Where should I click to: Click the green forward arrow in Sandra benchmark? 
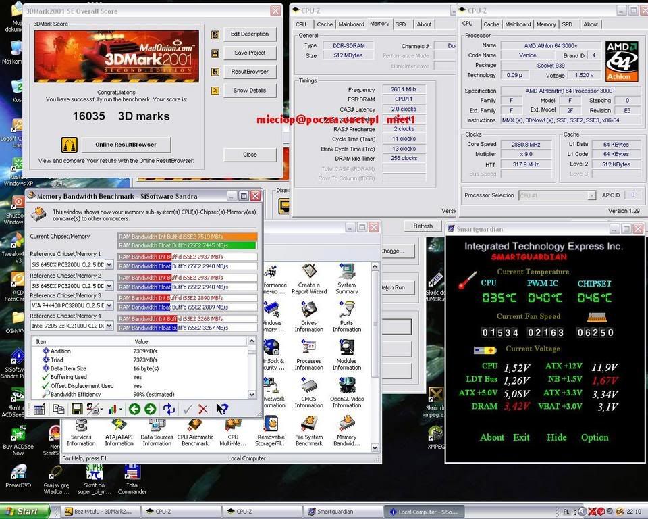(x=151, y=410)
